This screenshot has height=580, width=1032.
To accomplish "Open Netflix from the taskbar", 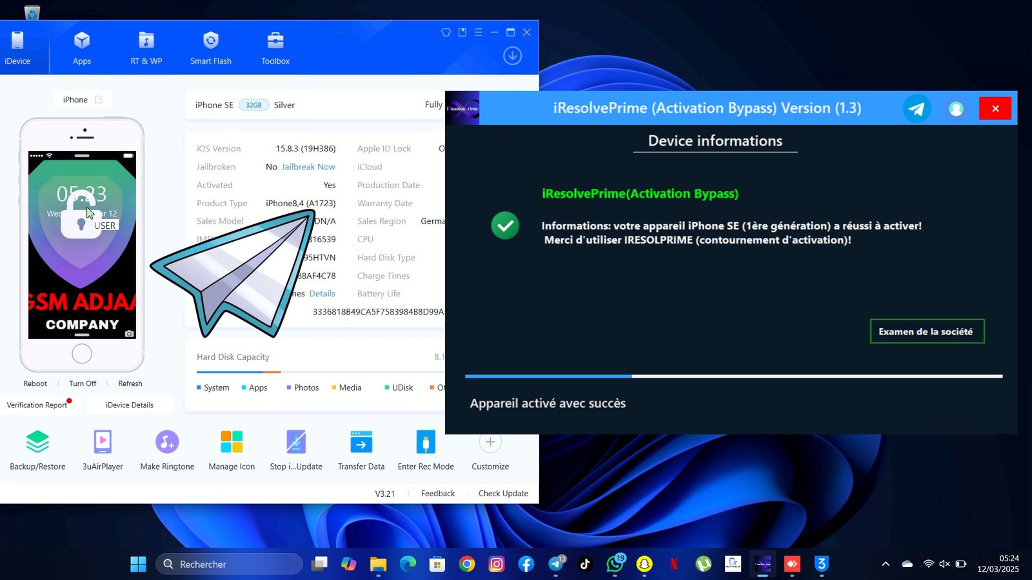I will click(674, 564).
